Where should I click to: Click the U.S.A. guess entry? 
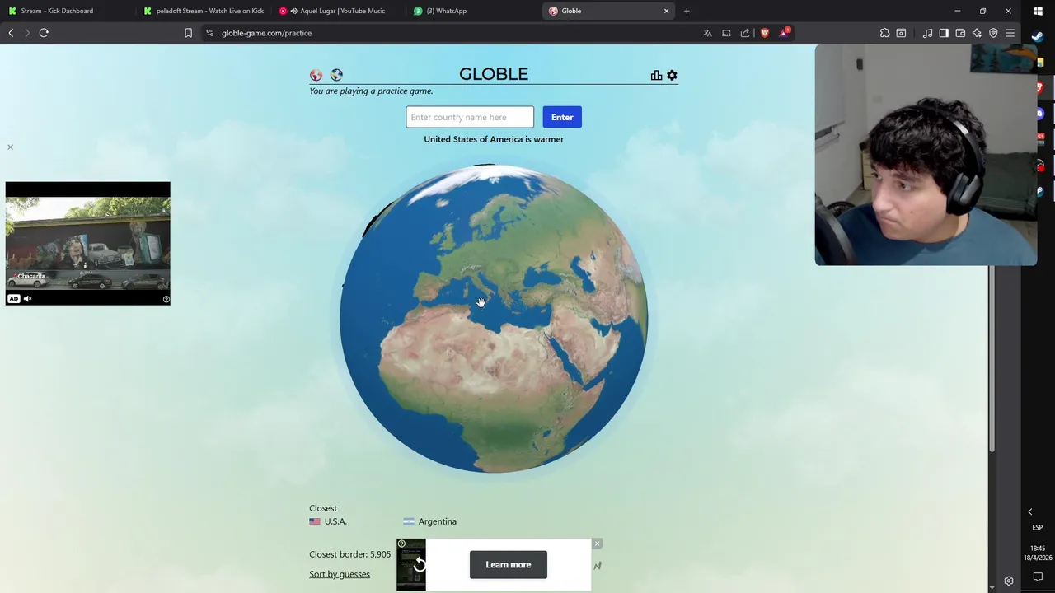tap(328, 521)
